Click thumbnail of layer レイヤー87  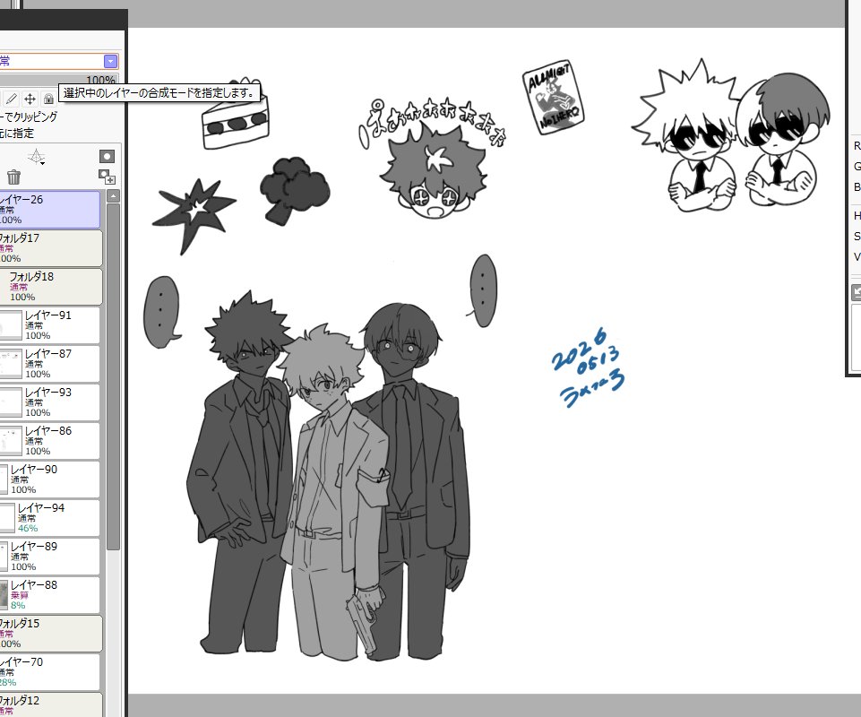pyautogui.click(x=11, y=364)
